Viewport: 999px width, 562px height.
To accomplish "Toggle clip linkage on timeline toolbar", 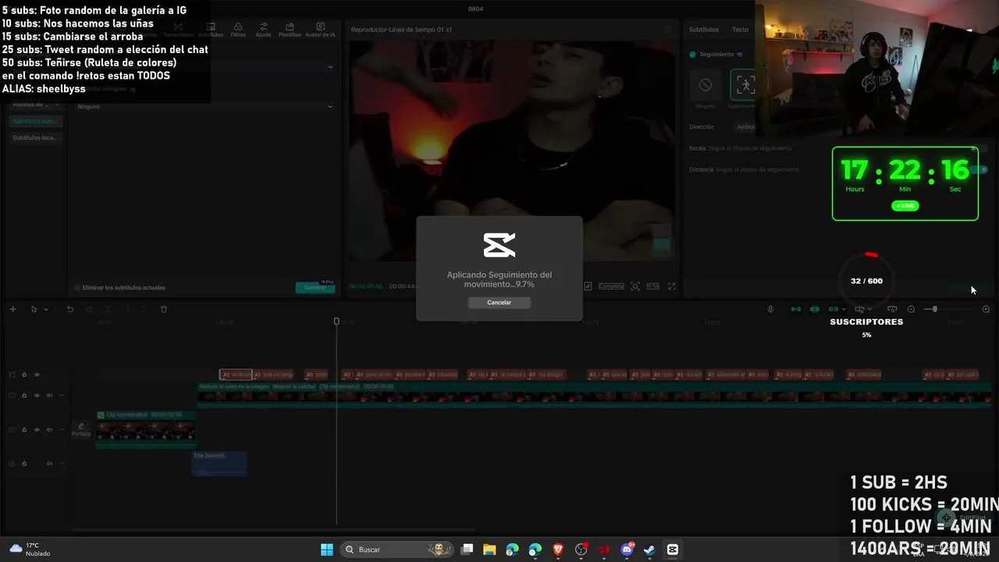I will 834,310.
